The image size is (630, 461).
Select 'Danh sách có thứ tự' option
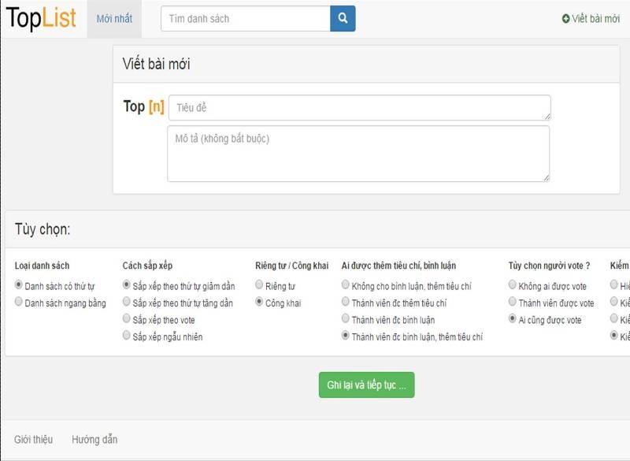pos(20,285)
